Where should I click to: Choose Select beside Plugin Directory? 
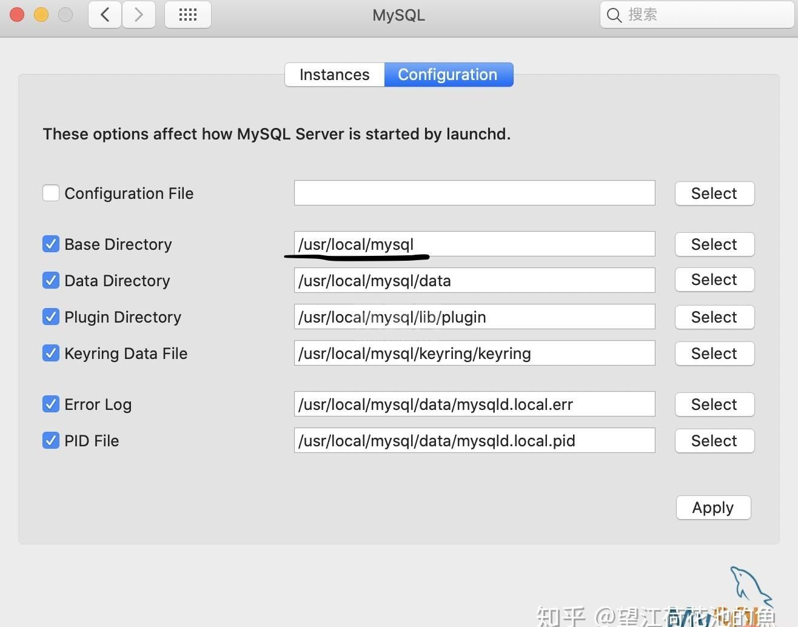click(x=714, y=317)
